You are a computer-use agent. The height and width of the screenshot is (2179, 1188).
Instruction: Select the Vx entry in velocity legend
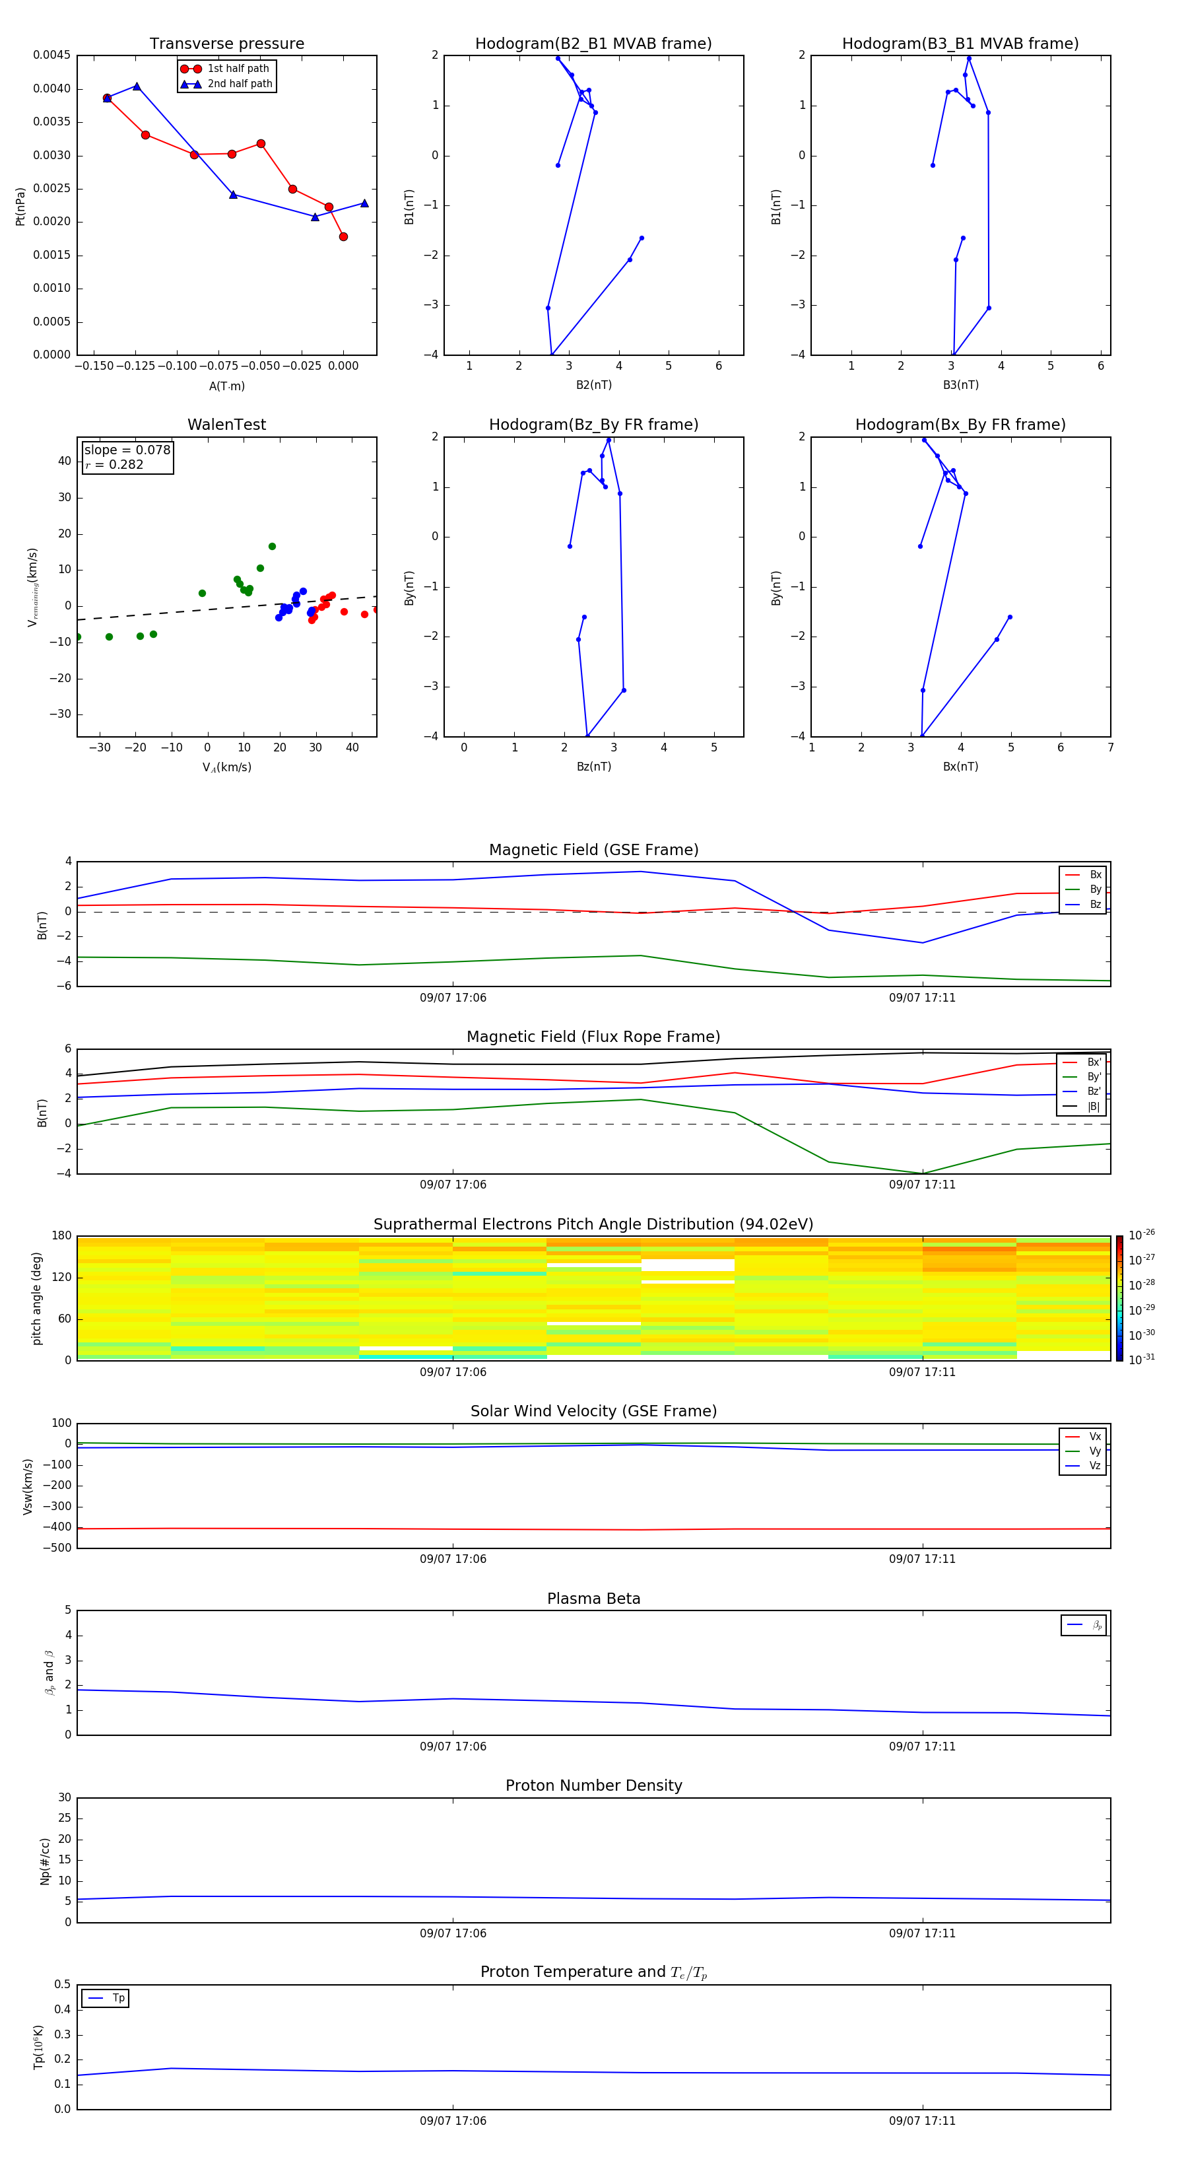1083,1436
